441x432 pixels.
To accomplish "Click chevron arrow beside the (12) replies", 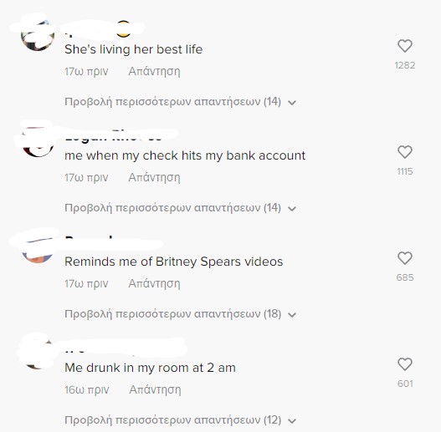I will coord(292,421).
